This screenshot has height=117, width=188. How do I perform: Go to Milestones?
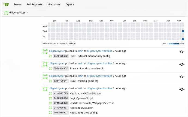[54, 4]
